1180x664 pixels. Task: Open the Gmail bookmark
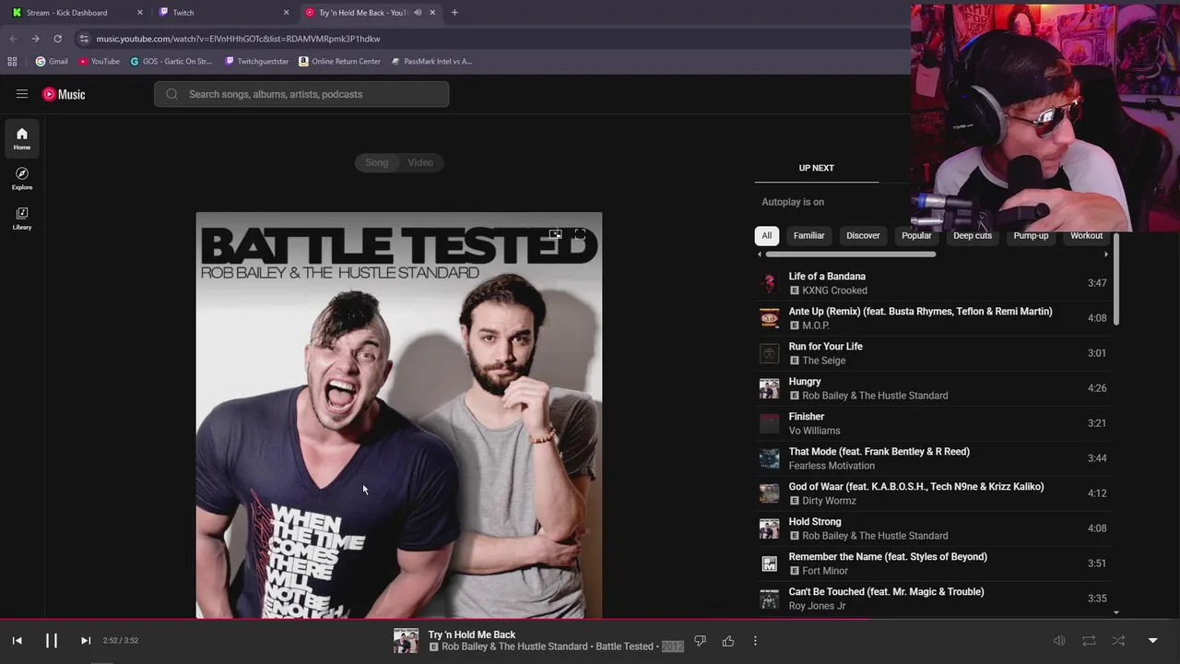(52, 61)
